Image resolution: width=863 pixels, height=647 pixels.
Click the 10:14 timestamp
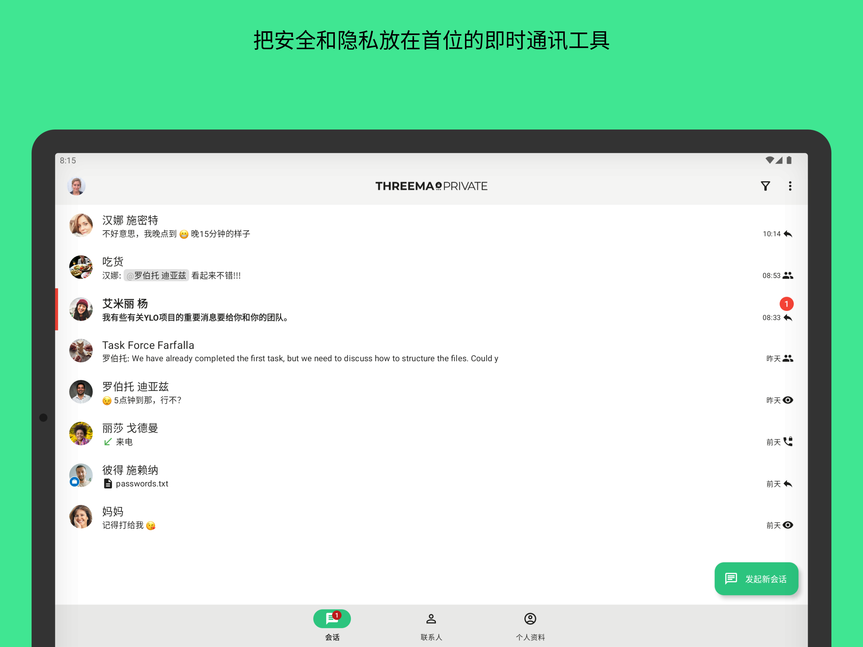coord(772,234)
